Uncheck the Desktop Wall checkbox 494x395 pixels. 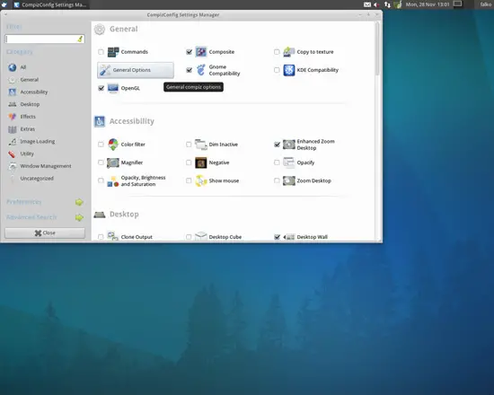277,237
